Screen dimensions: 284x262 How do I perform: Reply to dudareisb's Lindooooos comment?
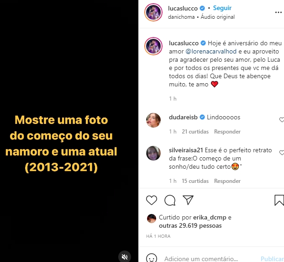pos(227,132)
